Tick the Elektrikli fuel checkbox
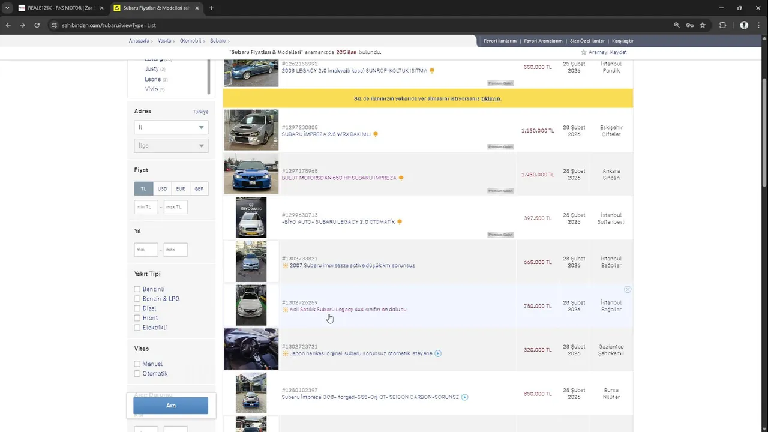This screenshot has height=432, width=768. pos(137,328)
